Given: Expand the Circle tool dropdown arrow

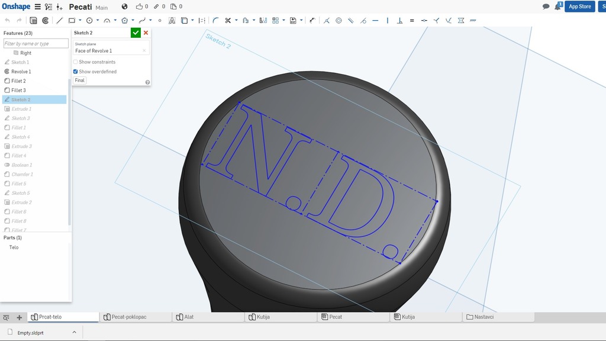Looking at the screenshot, I should pyautogui.click(x=98, y=20).
